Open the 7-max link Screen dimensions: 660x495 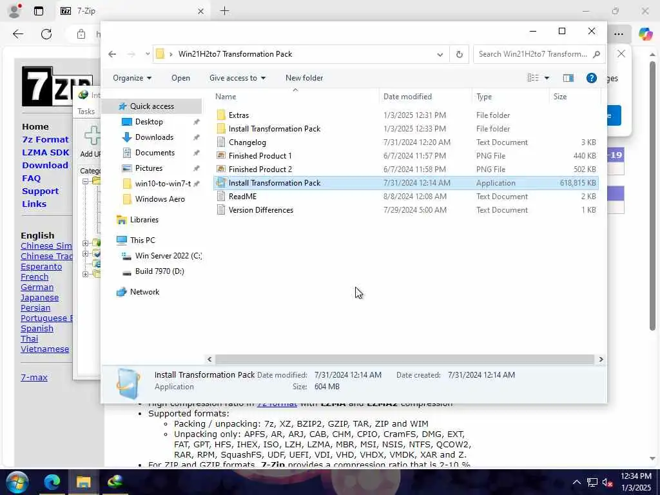[x=34, y=378]
